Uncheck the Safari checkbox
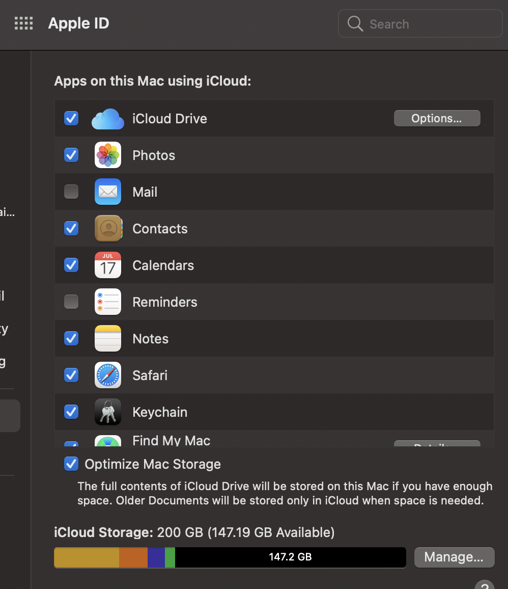 [71, 375]
